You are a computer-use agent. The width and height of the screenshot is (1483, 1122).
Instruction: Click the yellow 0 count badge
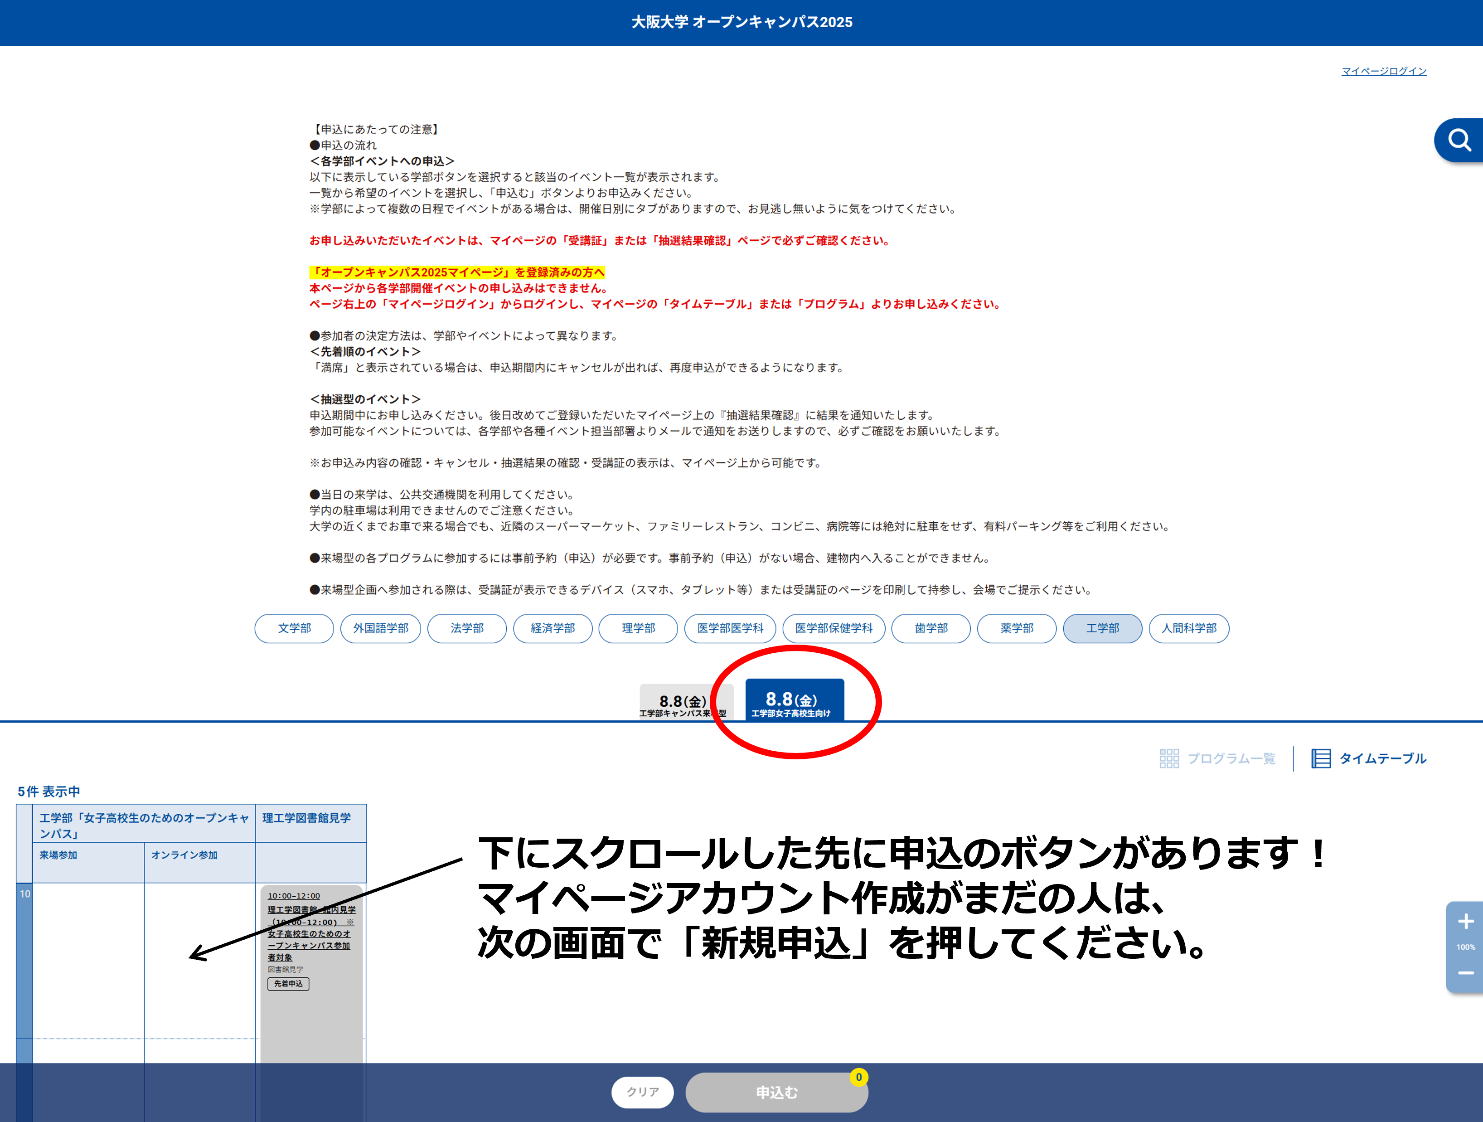pos(859,1077)
